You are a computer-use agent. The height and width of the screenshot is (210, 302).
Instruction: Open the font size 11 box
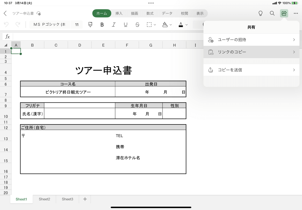[77, 25]
